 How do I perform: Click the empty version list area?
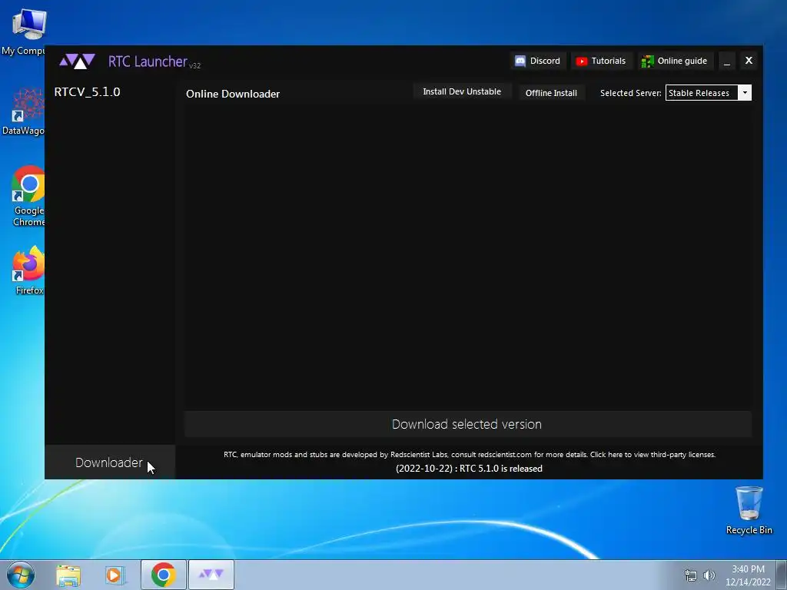(467, 257)
